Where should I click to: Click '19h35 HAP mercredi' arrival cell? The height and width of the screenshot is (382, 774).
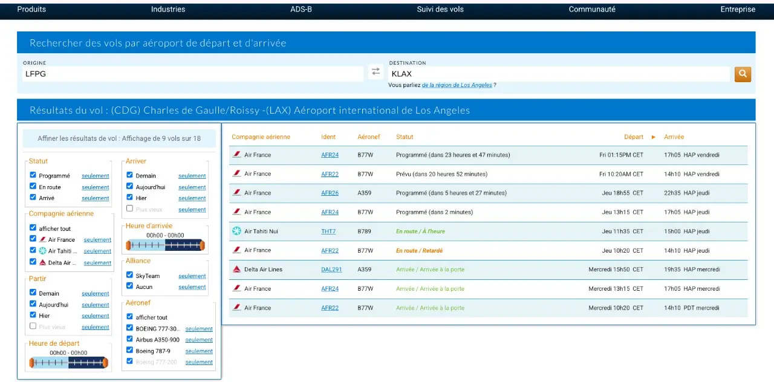tap(692, 270)
